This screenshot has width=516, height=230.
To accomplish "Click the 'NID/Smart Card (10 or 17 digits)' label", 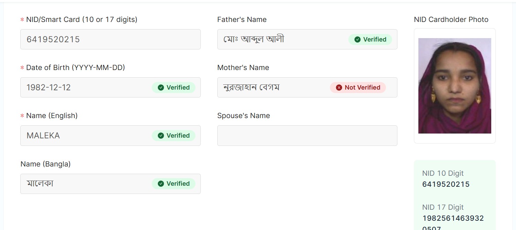I will tap(81, 20).
